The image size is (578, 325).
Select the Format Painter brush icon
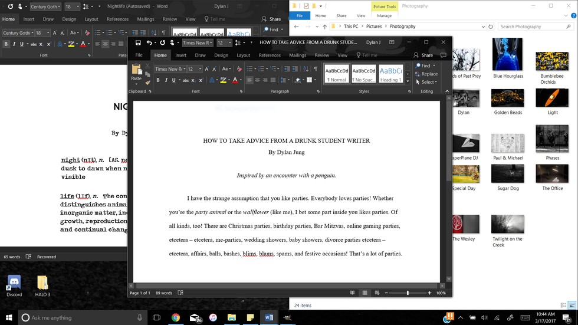[x=146, y=81]
